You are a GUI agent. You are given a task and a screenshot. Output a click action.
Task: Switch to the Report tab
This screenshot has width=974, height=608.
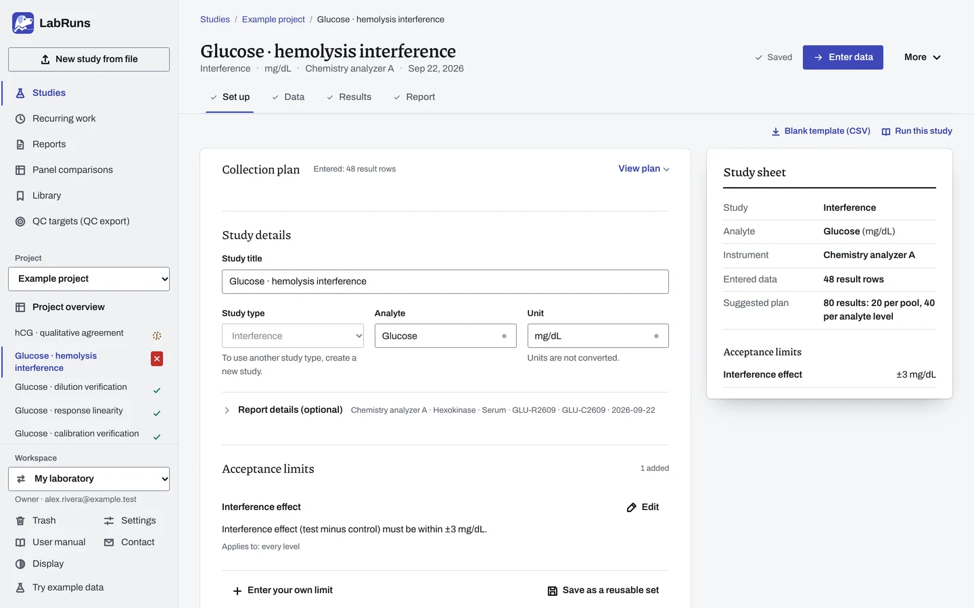click(x=414, y=97)
